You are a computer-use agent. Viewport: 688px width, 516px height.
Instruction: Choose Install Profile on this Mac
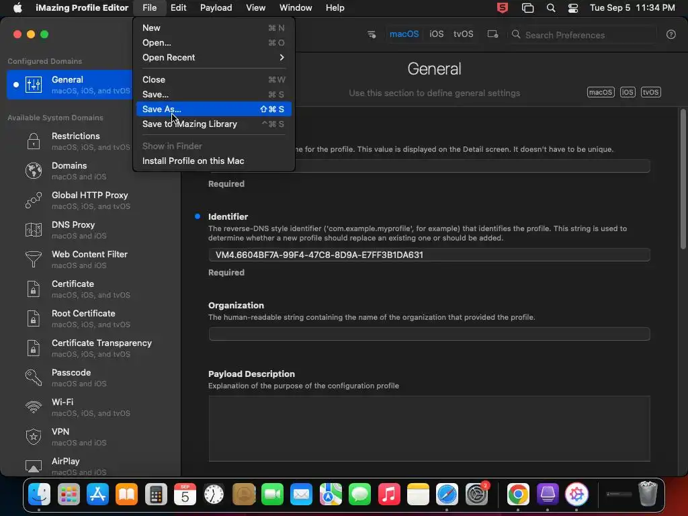[x=214, y=161]
